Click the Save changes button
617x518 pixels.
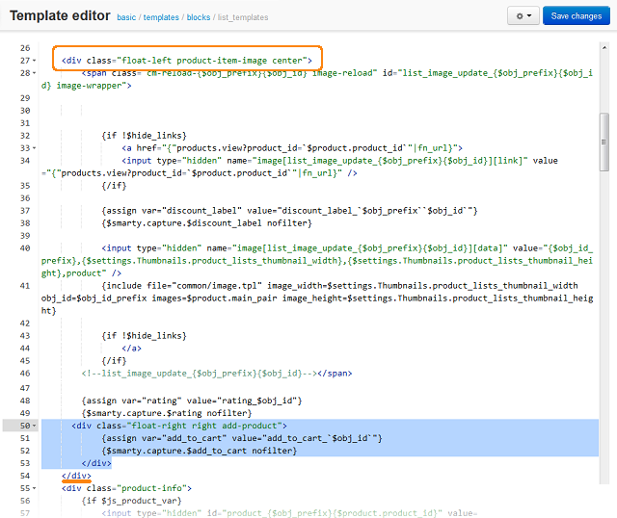coord(577,16)
